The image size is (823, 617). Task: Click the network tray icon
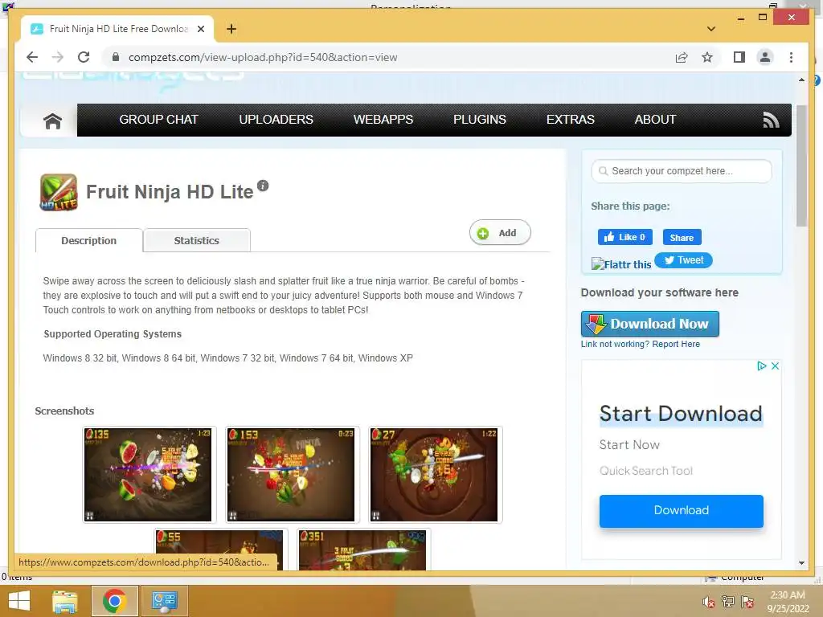[x=728, y=602]
